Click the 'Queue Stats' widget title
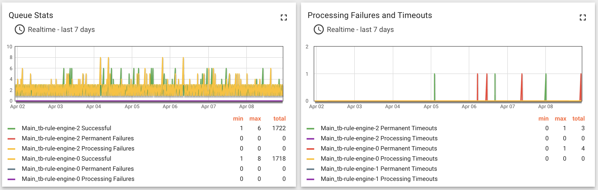Image resolution: width=598 pixels, height=190 pixels. (x=31, y=15)
